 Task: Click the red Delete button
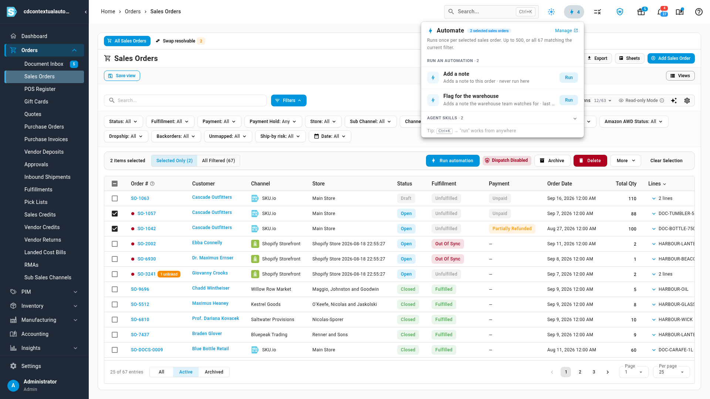coord(590,161)
